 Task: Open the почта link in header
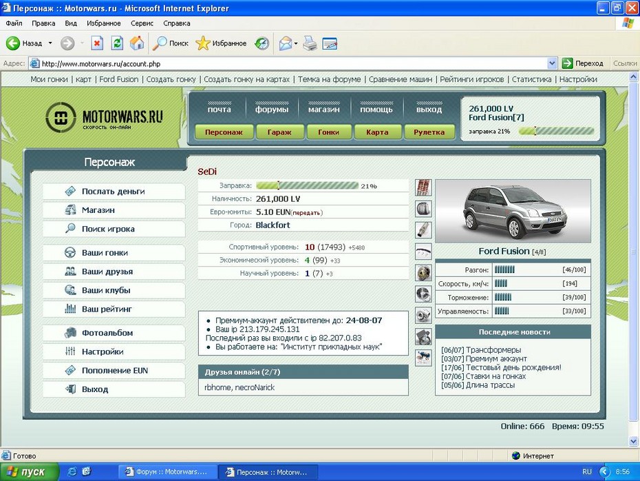coord(220,109)
